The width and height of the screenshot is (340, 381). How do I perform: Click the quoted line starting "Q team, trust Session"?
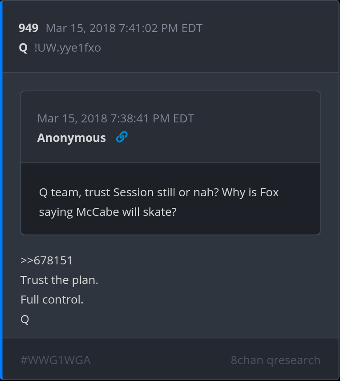point(159,192)
